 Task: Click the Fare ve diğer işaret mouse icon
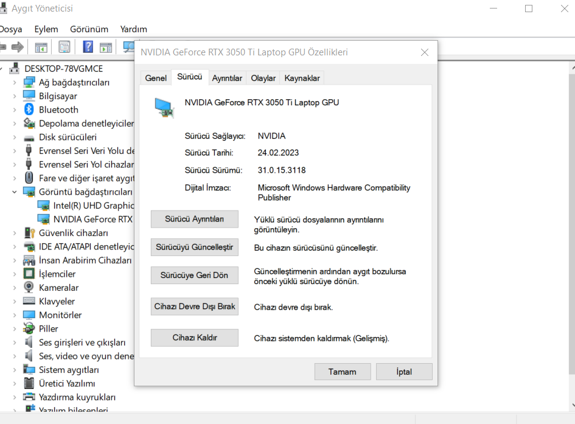(x=29, y=178)
